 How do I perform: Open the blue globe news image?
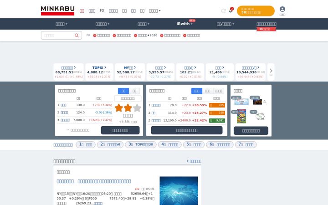click(x=179, y=191)
